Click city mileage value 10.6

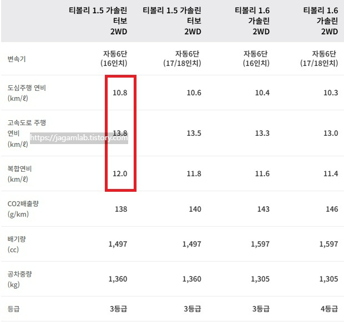point(194,93)
